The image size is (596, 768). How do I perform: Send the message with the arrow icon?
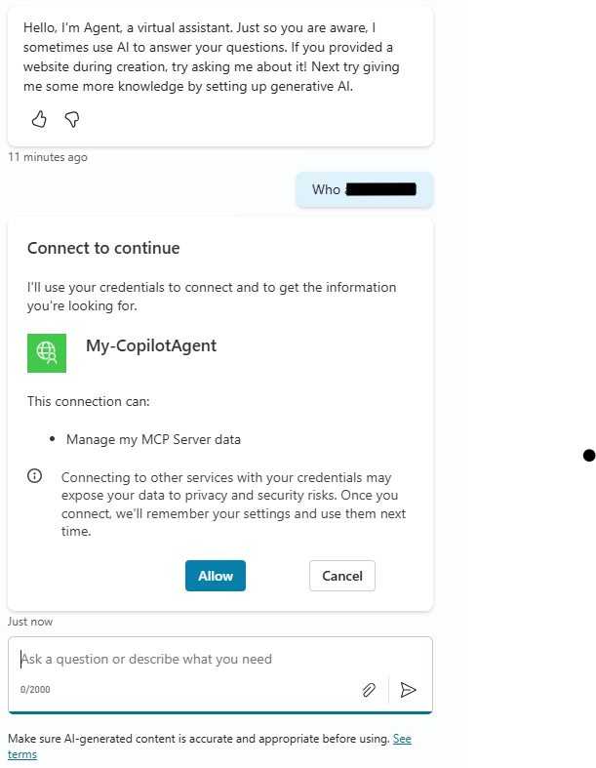tap(408, 690)
